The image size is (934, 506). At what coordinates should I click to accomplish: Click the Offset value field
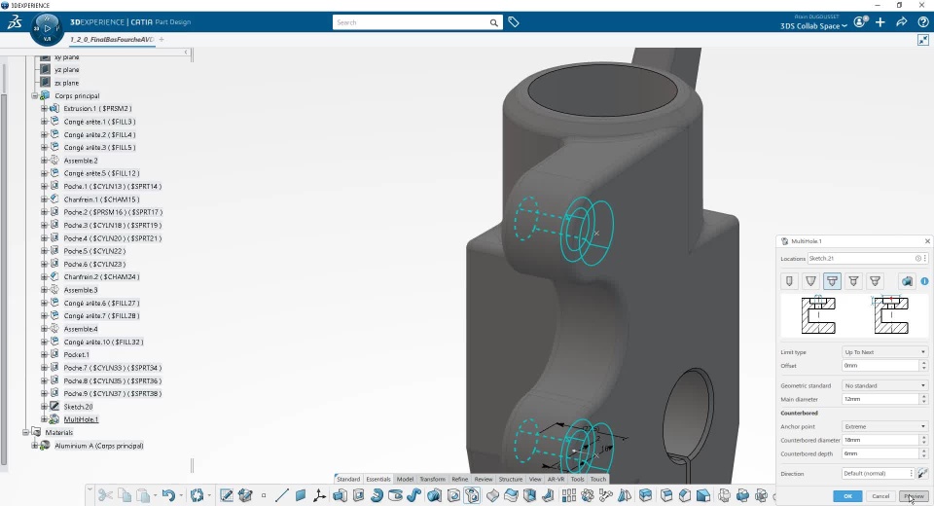[x=880, y=365]
